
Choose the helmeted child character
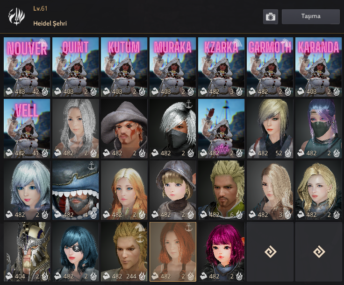point(172,190)
